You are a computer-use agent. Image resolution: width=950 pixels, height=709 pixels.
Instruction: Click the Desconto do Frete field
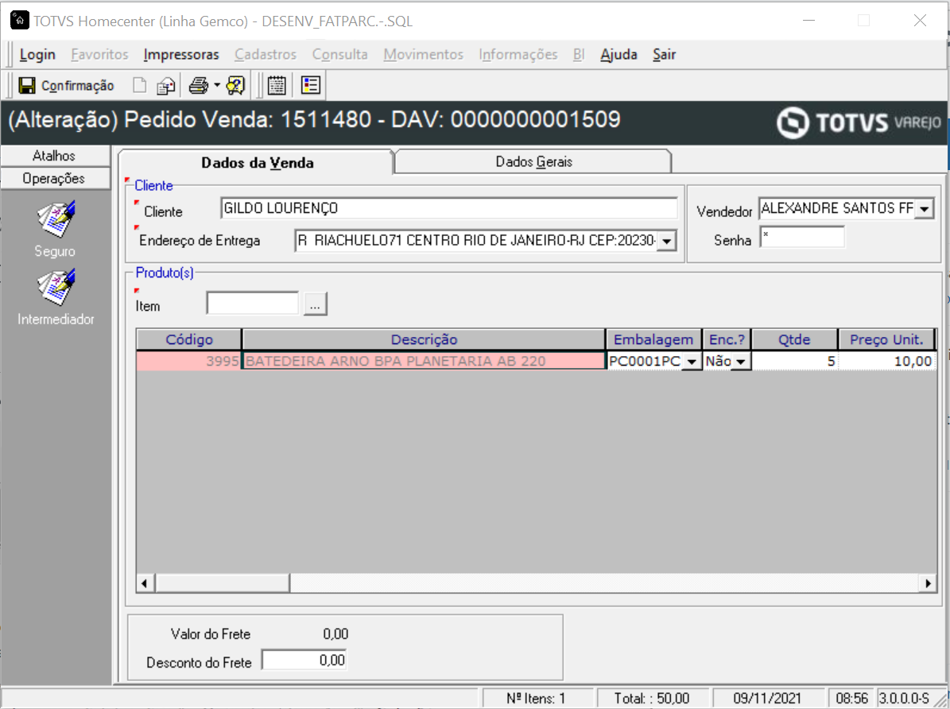(304, 660)
